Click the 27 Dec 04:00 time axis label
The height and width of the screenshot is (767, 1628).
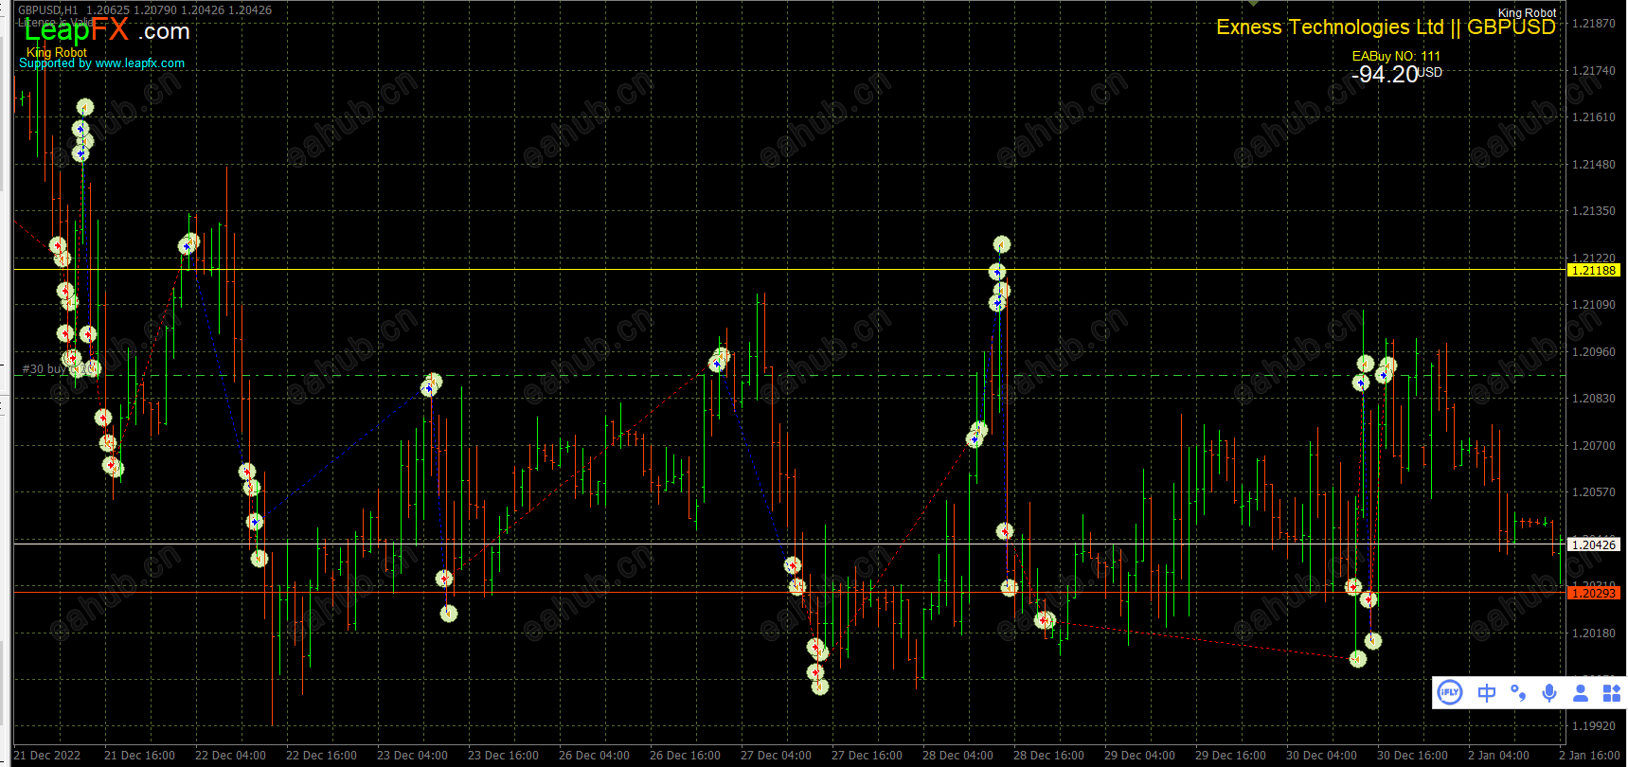(x=777, y=756)
